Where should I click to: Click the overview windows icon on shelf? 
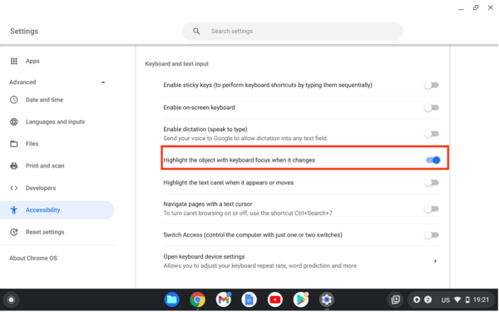coord(396,300)
